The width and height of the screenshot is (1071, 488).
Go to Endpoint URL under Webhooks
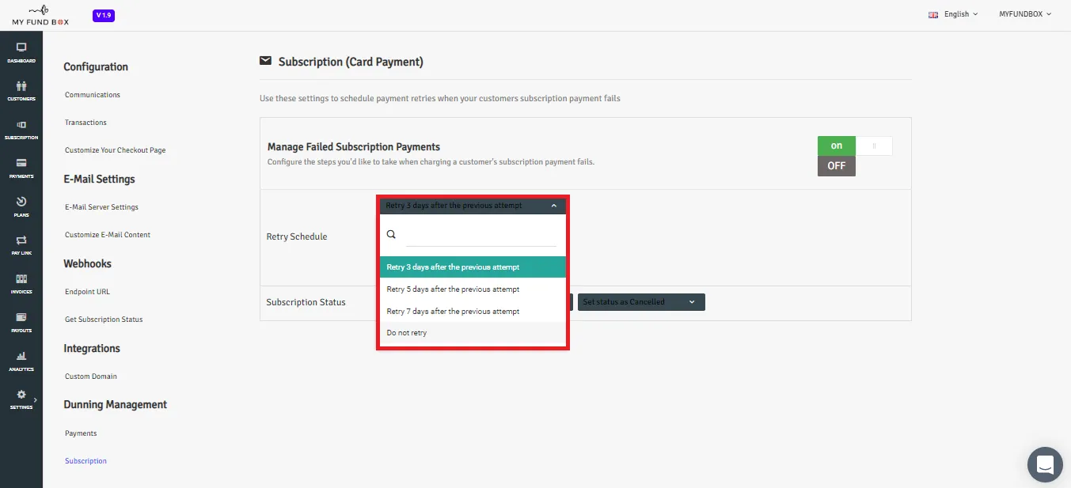[87, 292]
